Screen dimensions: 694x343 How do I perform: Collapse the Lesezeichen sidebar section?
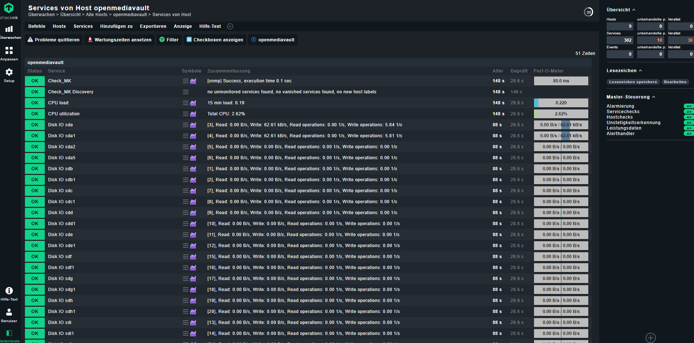tap(624, 71)
